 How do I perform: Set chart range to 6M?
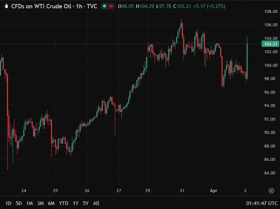pos(51,203)
